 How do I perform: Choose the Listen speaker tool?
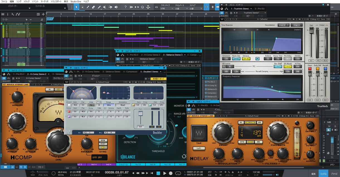(116, 7)
